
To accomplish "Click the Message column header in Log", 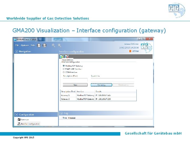I will 72,118.
